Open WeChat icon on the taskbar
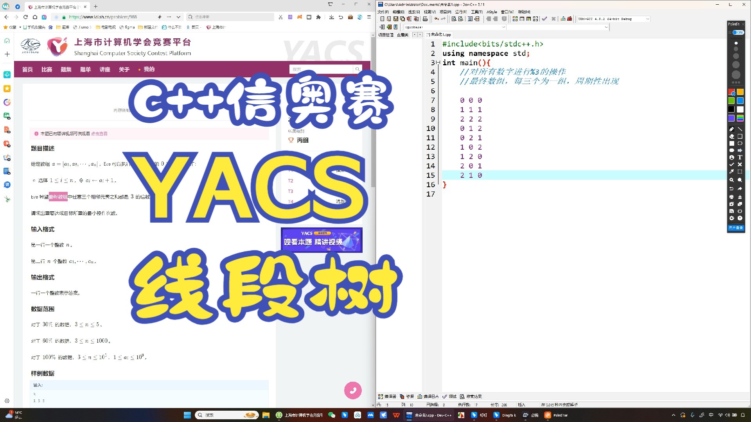 (x=332, y=415)
